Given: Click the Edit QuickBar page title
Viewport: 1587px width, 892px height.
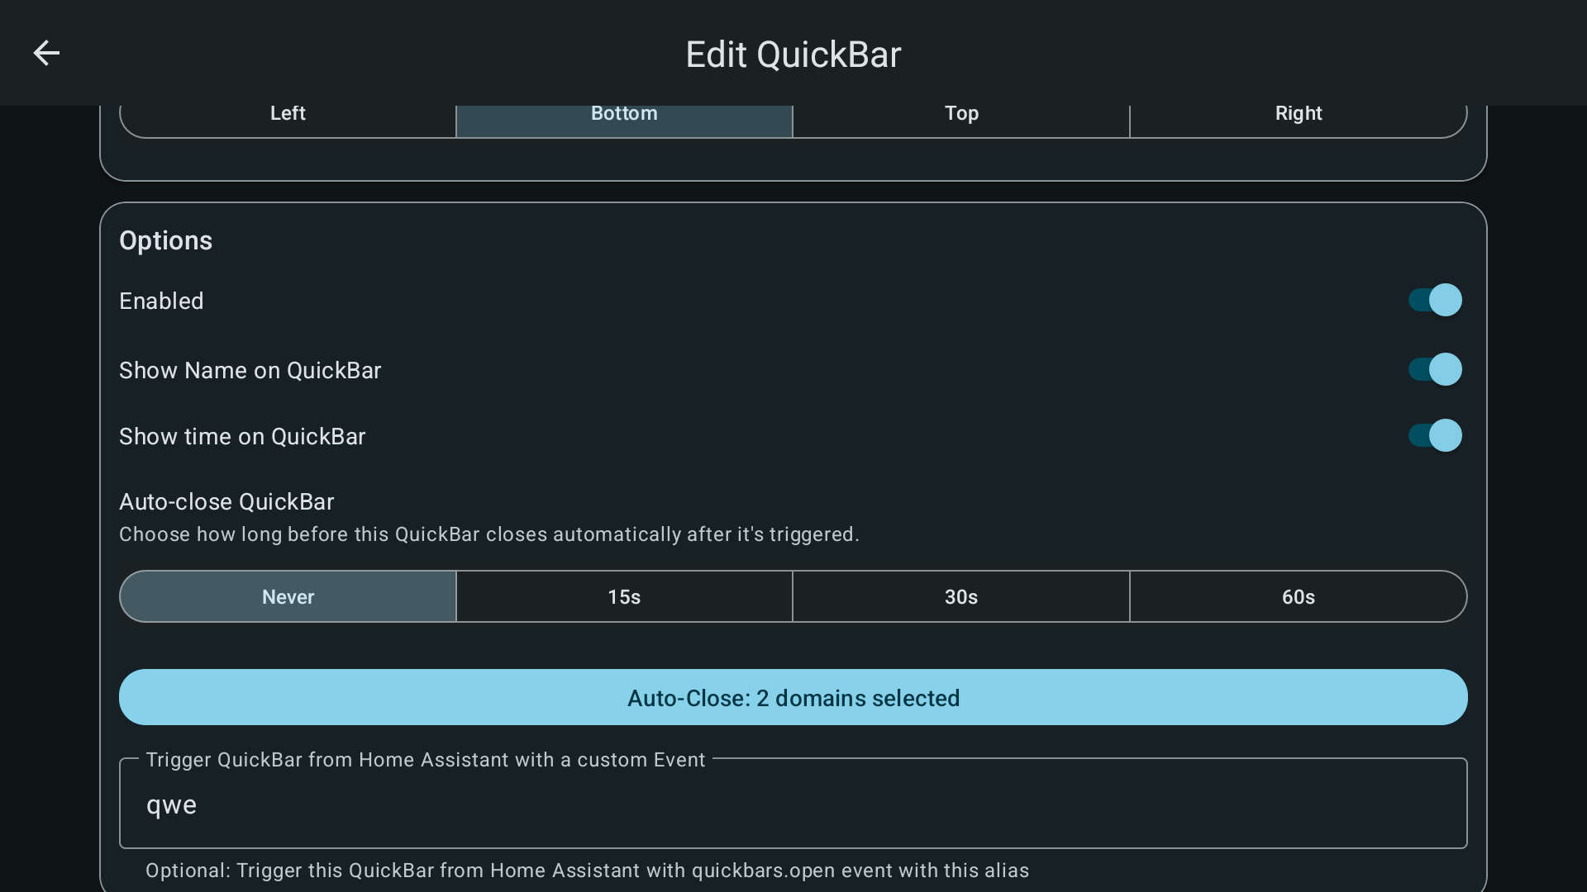Looking at the screenshot, I should click(x=793, y=55).
